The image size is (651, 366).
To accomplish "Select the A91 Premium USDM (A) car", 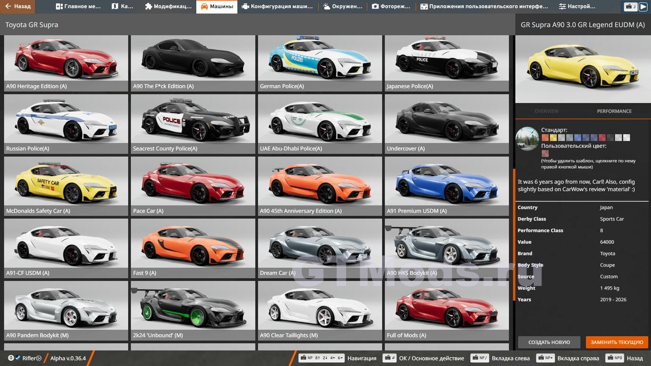I will (447, 186).
